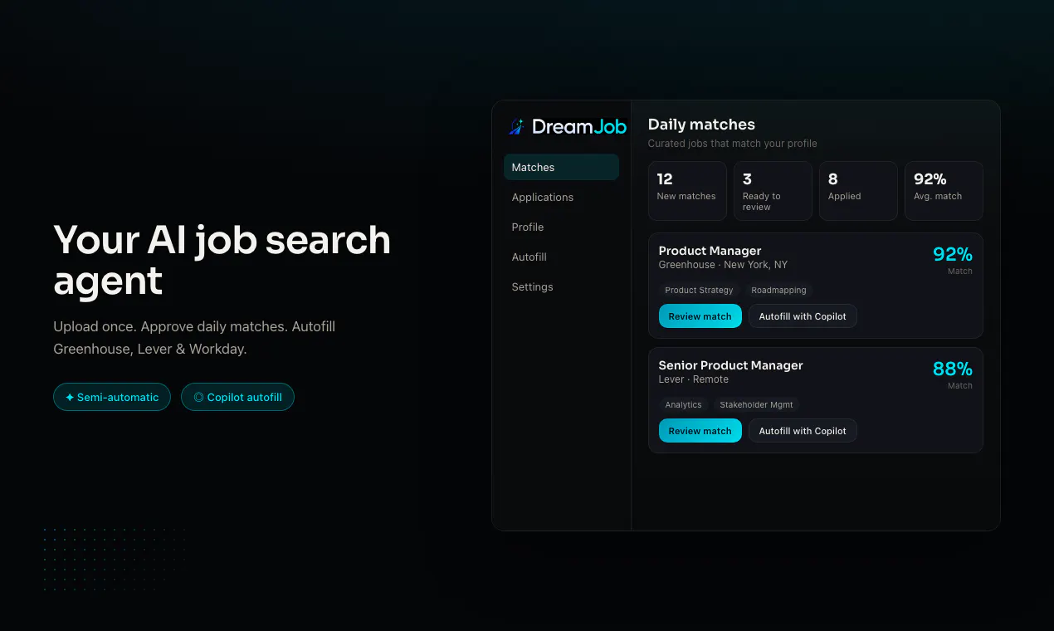The image size is (1054, 631).
Task: Click the Analytics tag
Action: coord(683,405)
